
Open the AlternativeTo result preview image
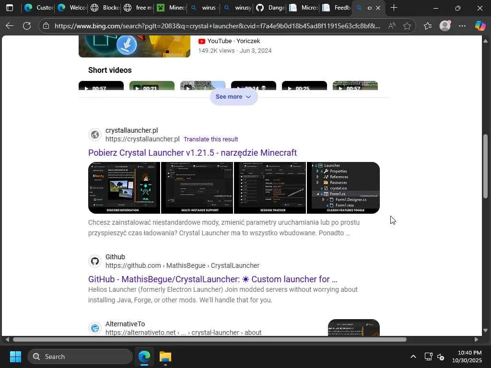(x=354, y=328)
